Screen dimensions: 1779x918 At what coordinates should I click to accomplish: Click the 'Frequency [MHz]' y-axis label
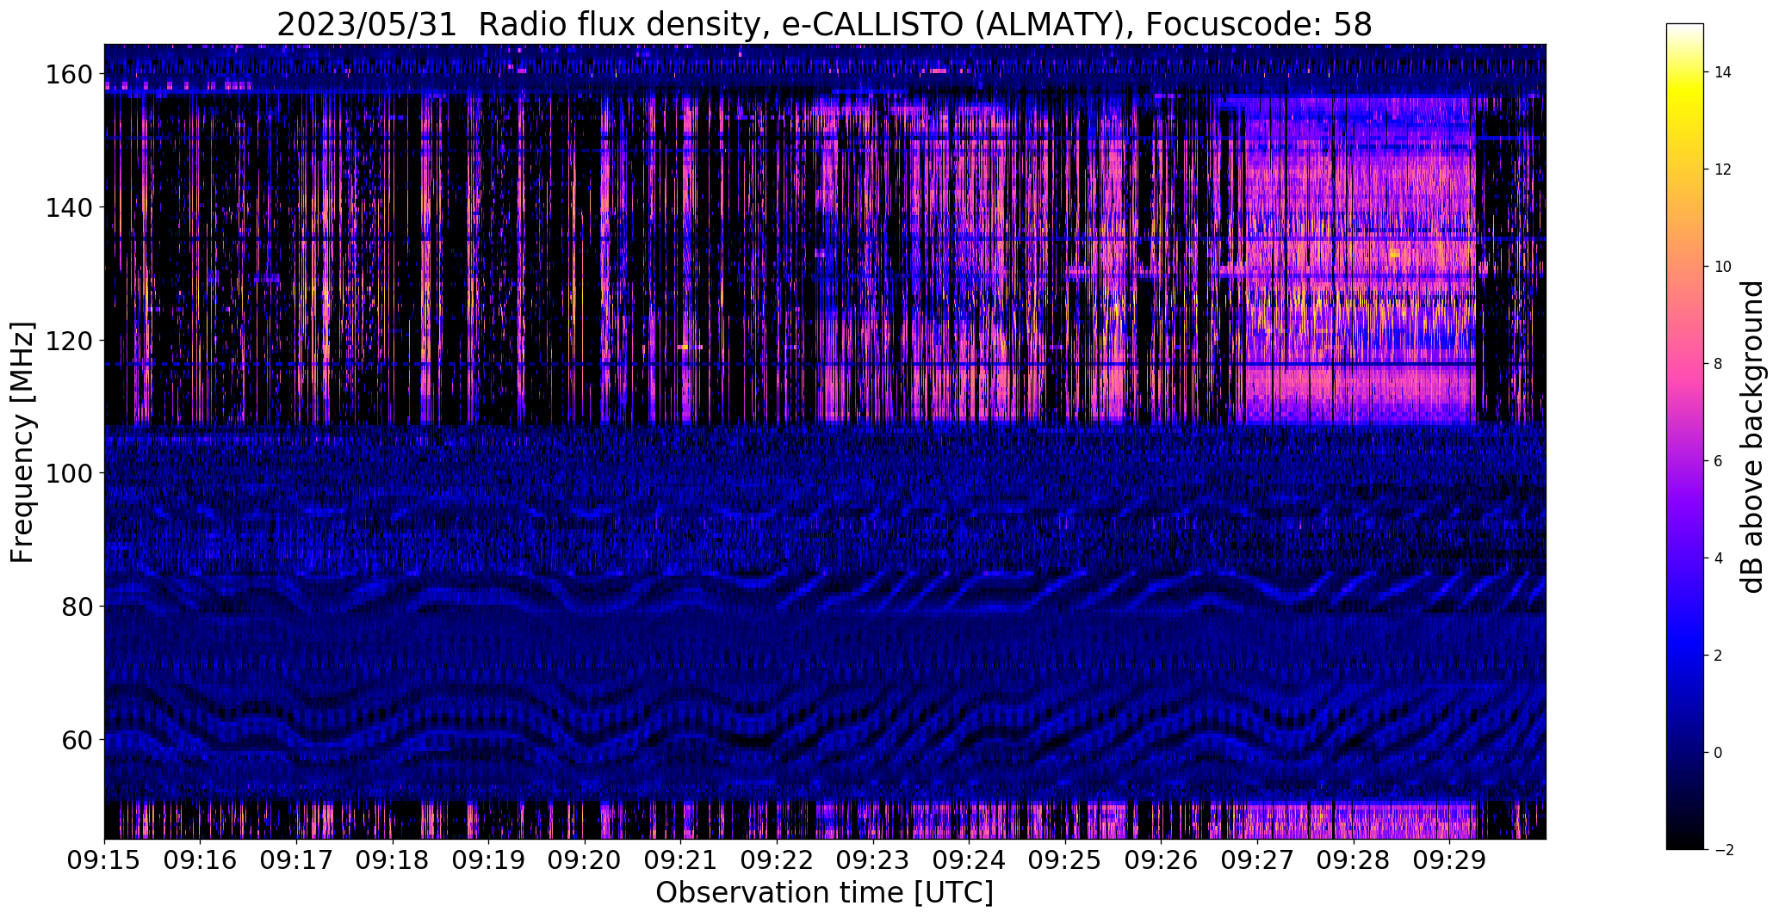click(23, 442)
